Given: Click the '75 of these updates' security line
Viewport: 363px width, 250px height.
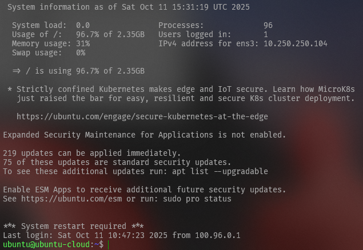Looking at the screenshot, I should [x=117, y=162].
